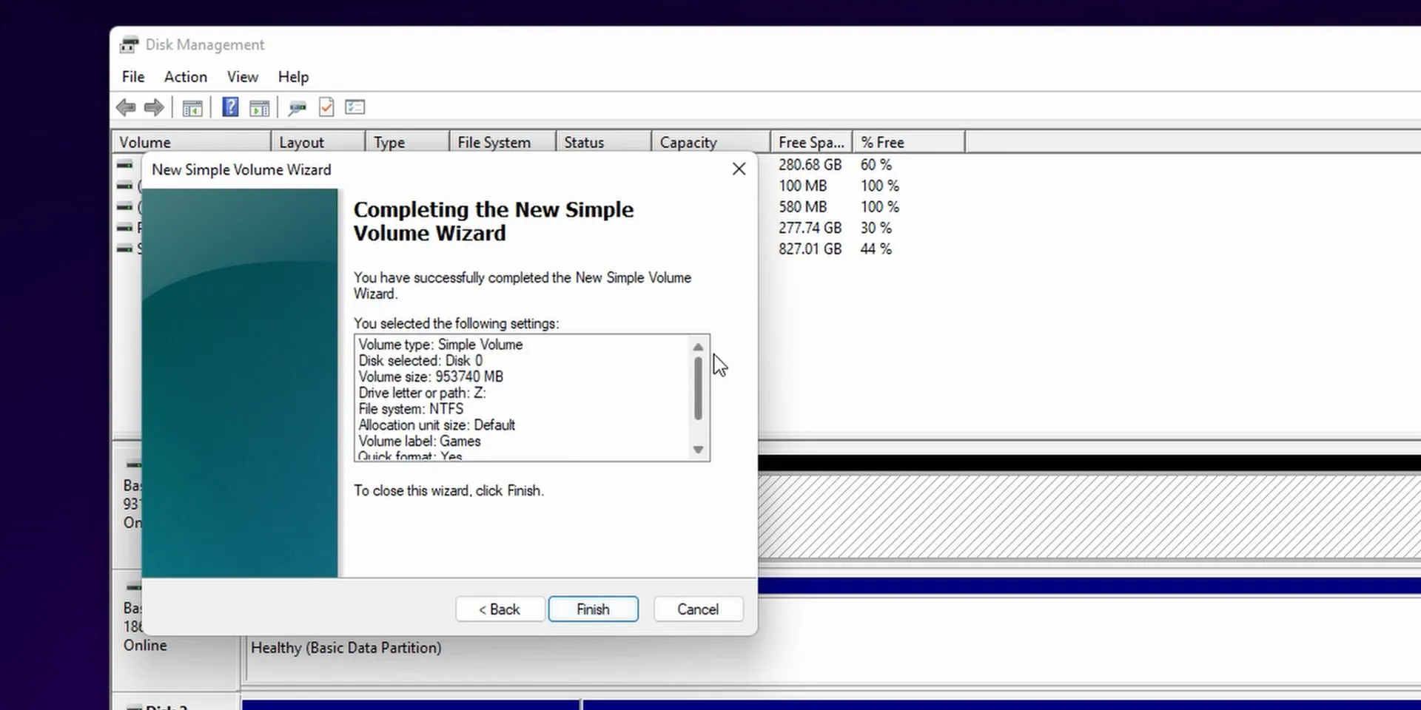Click Show/Hide Console Tree toolbar icon
Viewport: 1421px width, 710px height.
coord(192,108)
